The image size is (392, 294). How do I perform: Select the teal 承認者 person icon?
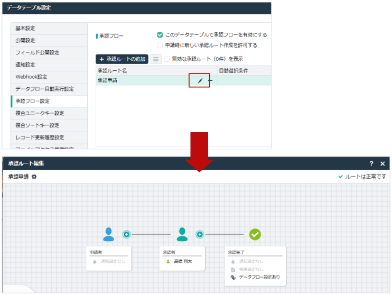pyautogui.click(x=182, y=234)
